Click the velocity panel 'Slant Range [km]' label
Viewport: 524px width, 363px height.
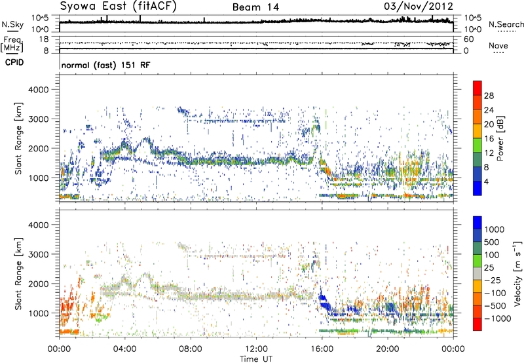pyautogui.click(x=18, y=273)
